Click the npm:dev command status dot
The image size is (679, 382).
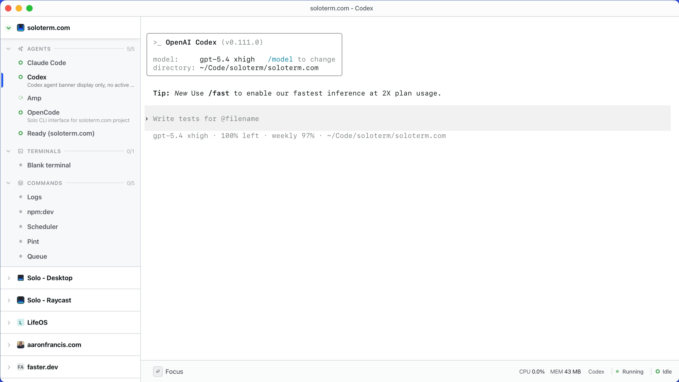21,212
